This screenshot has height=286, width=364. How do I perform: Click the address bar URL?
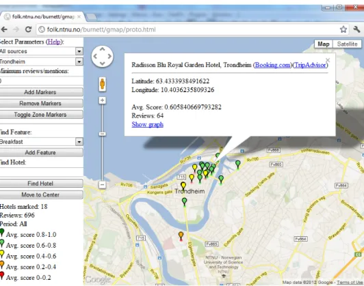pos(101,29)
